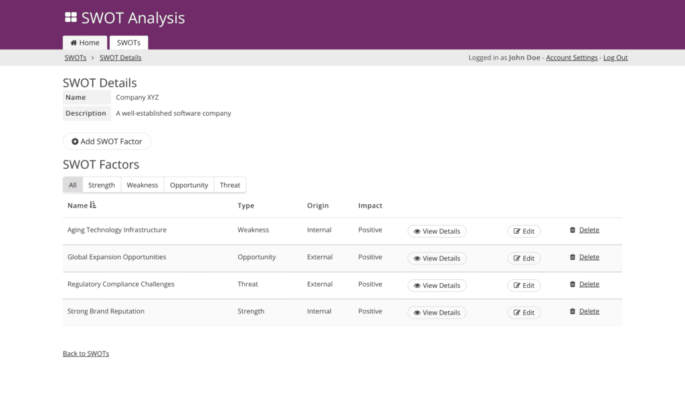This screenshot has height=403, width=685.
Task: Click the plus icon in Add SWOT Factor
Action: pos(75,142)
